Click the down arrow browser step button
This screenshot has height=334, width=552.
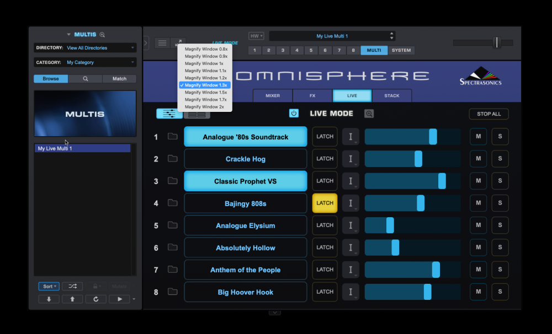click(49, 299)
